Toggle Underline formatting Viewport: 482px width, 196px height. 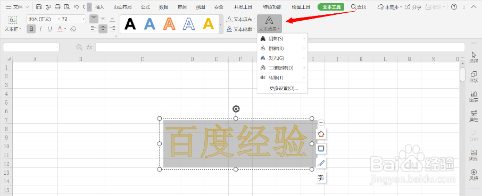[x=50, y=29]
